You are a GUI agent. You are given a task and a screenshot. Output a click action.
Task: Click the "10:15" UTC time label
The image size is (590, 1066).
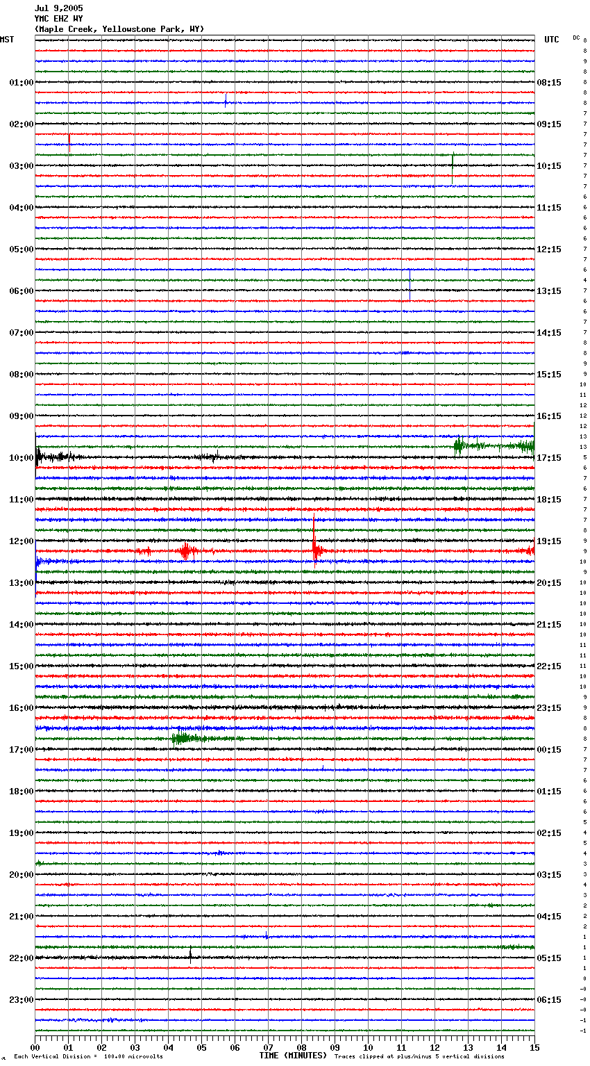[549, 166]
